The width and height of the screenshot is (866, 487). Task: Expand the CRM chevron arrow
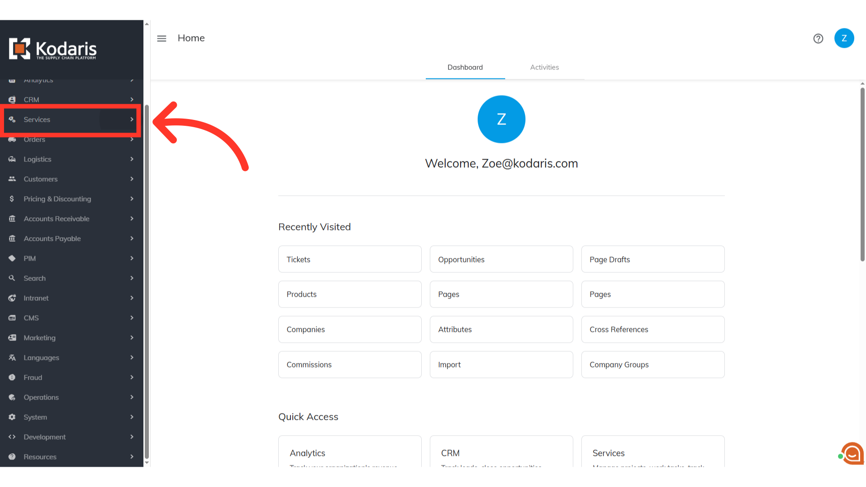[x=132, y=100]
